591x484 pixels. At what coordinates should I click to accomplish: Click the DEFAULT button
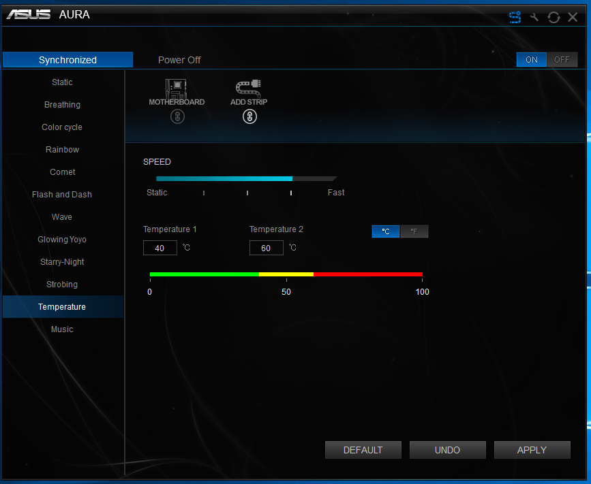[363, 450]
